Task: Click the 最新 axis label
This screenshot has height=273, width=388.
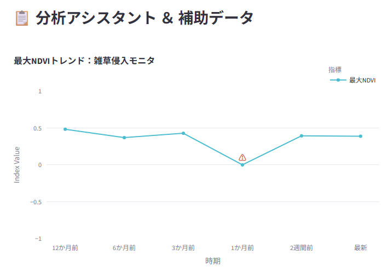Action: click(361, 247)
